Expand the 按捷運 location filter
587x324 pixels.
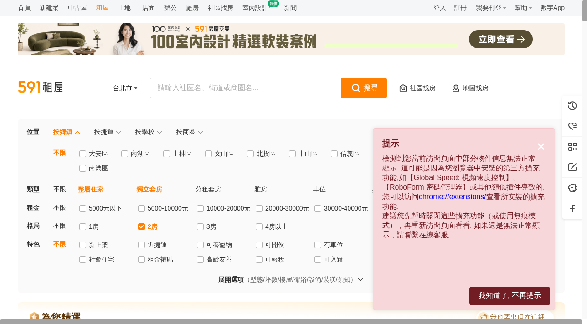108,132
